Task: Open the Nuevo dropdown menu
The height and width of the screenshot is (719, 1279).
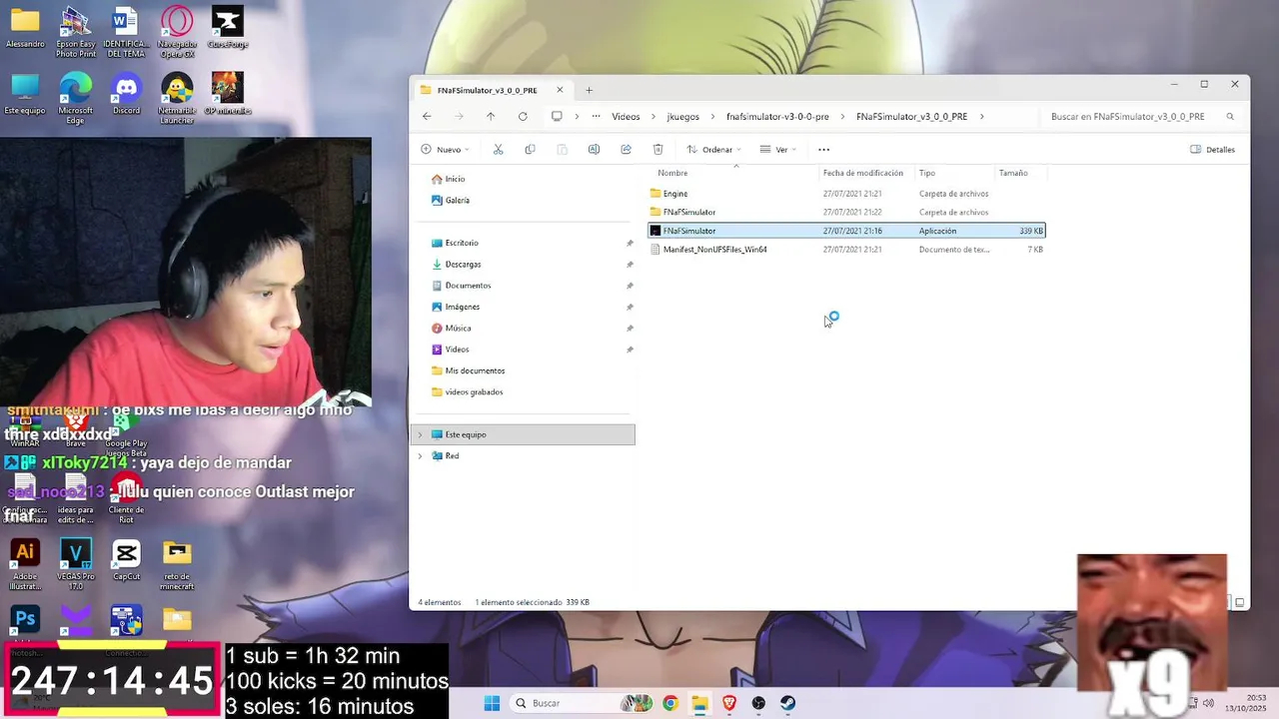Action: point(445,150)
